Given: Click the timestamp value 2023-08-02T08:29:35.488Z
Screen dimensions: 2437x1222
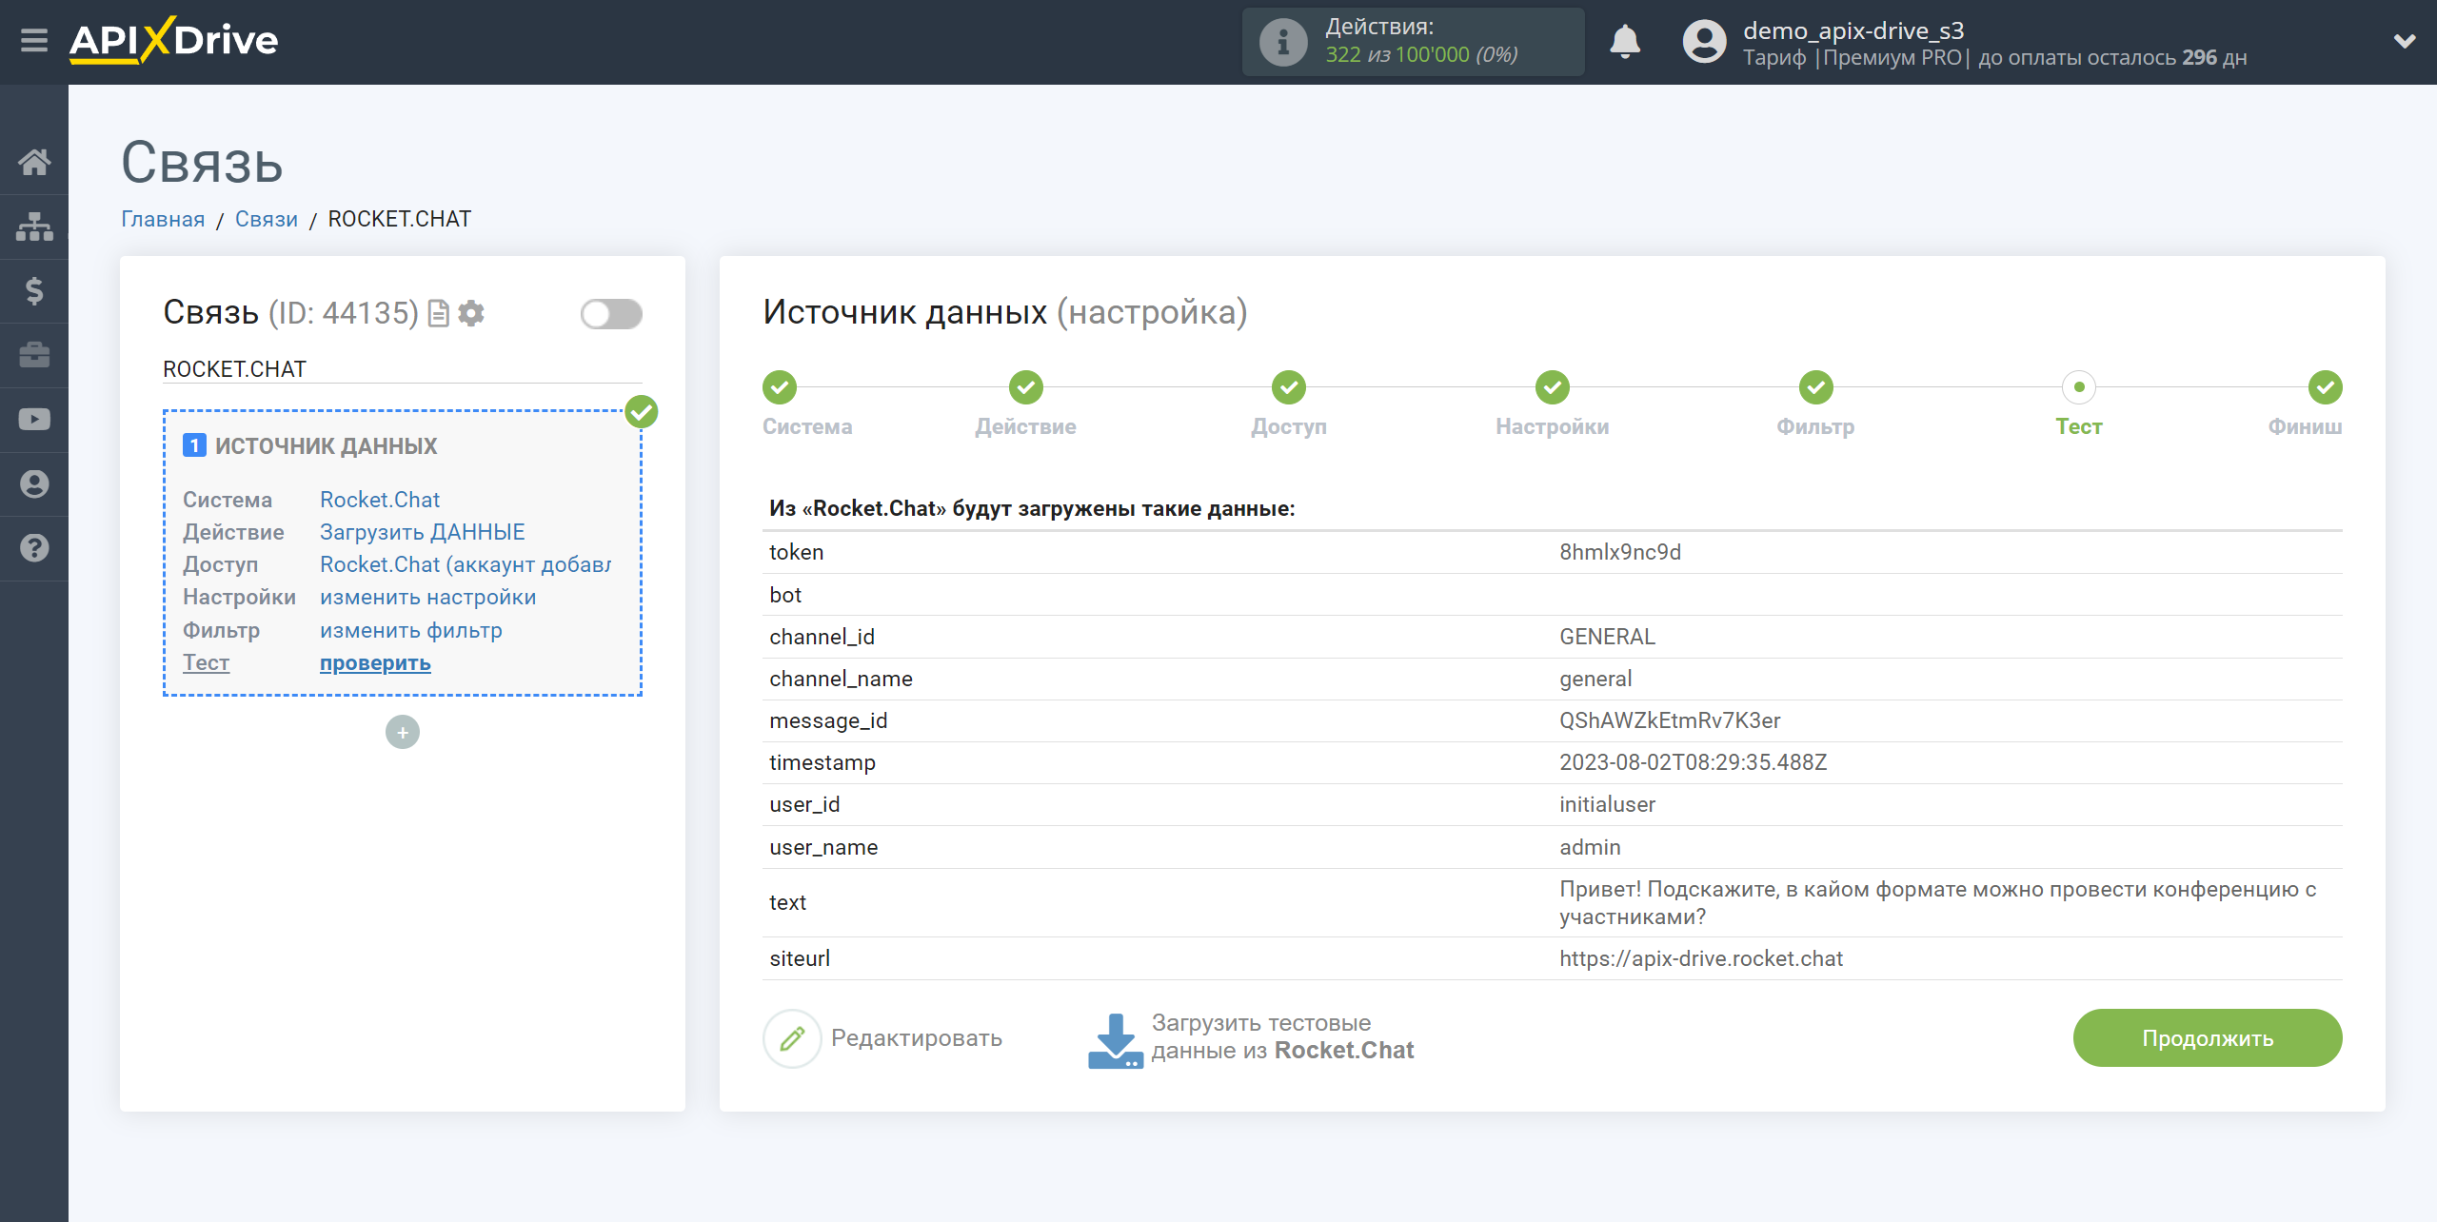Looking at the screenshot, I should (x=1694, y=762).
